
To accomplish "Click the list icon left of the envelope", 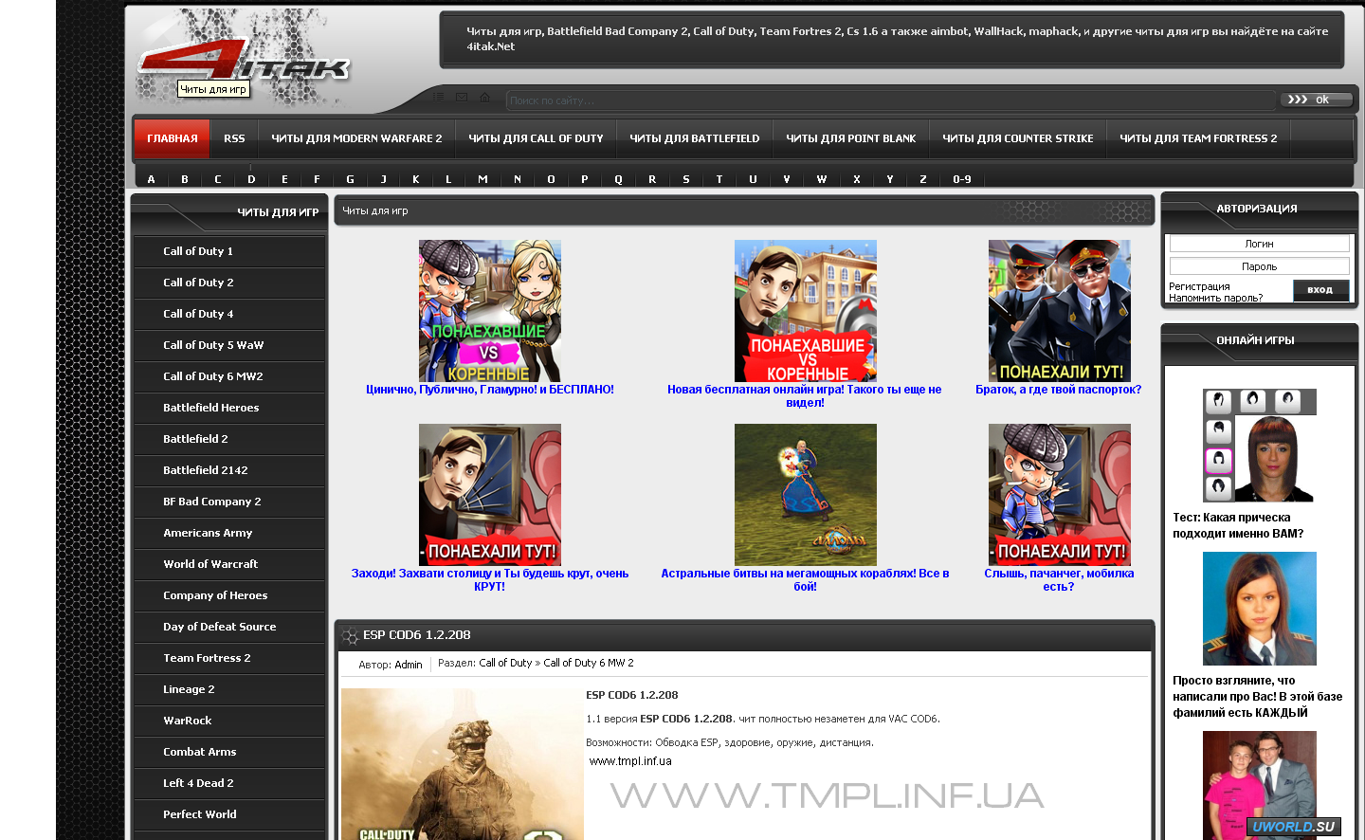I will point(438,97).
